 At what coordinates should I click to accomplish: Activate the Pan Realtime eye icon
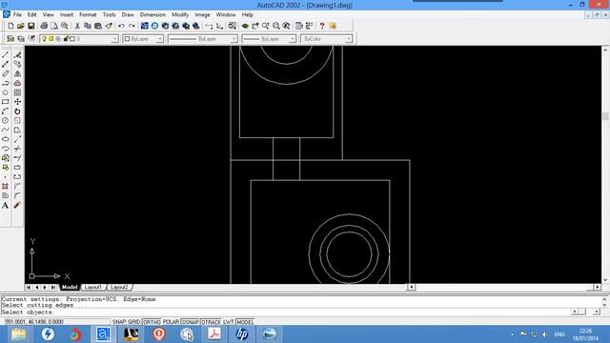click(x=245, y=26)
